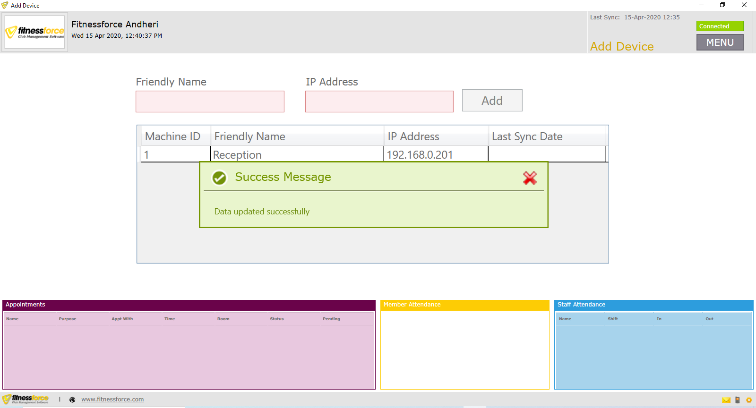The width and height of the screenshot is (756, 408).
Task: Restore down the Add Device window
Action: pyautogui.click(x=722, y=5)
